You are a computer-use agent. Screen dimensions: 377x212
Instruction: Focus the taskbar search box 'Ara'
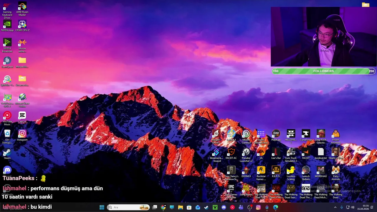coord(128,207)
